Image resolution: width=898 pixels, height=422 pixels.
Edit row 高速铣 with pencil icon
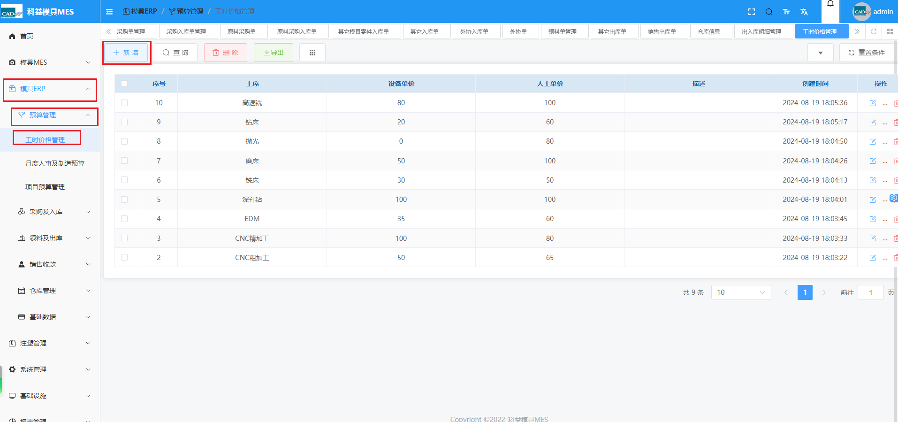(873, 103)
